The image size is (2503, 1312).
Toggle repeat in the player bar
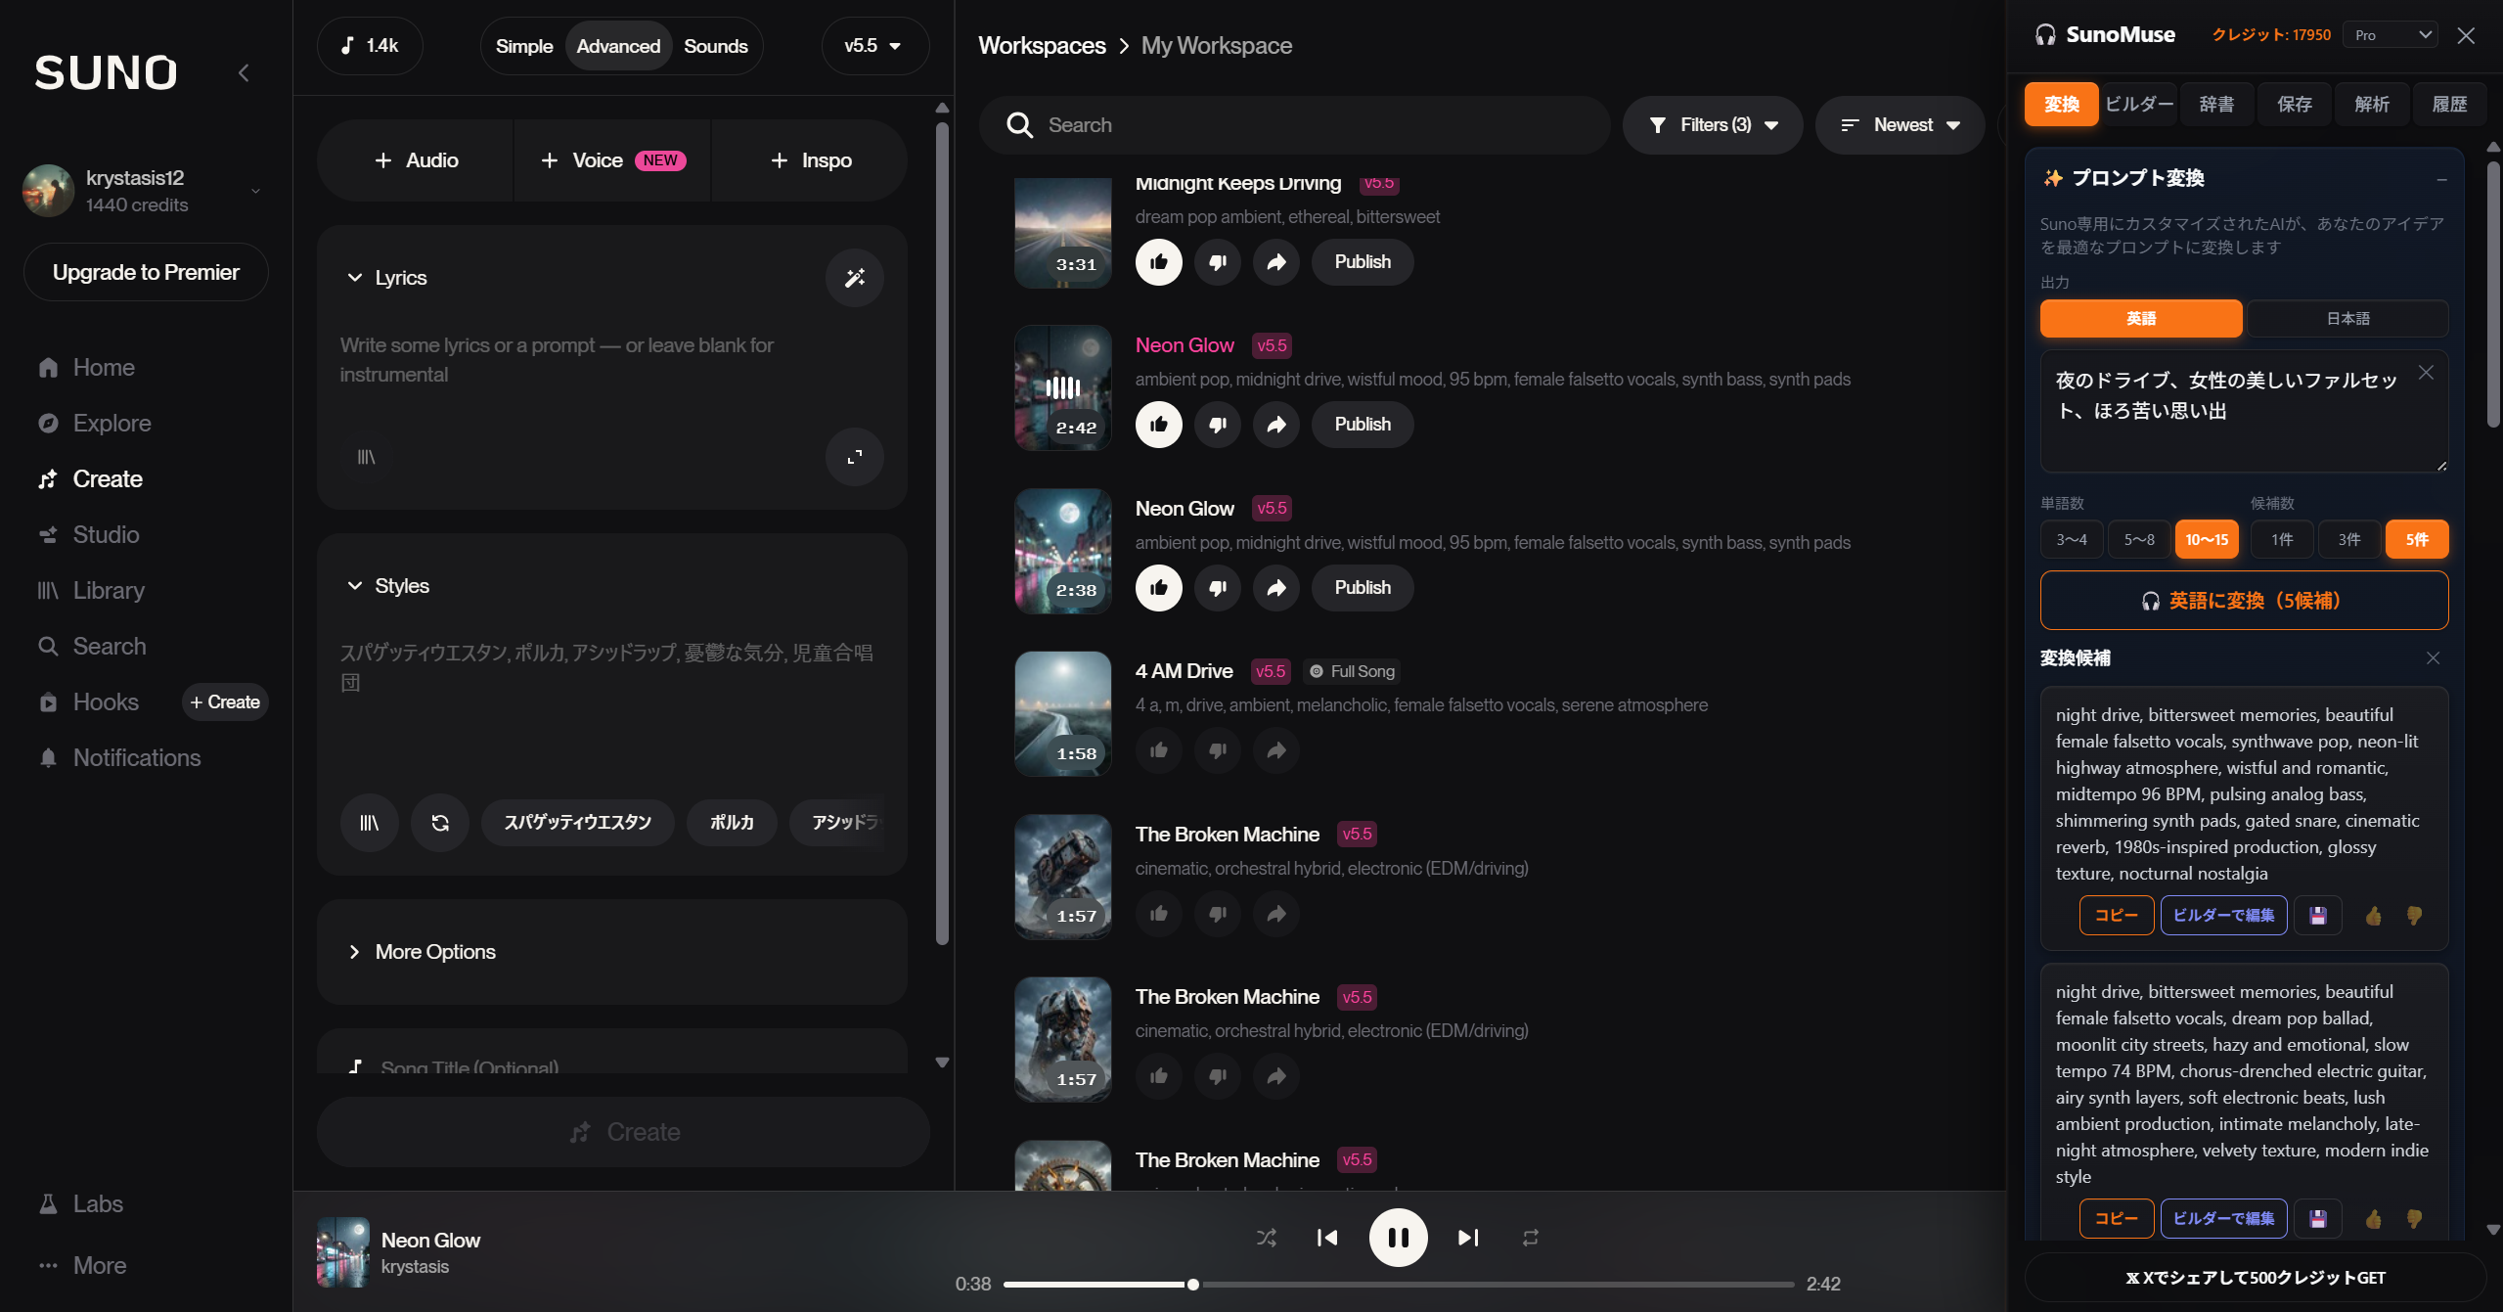click(x=1531, y=1238)
